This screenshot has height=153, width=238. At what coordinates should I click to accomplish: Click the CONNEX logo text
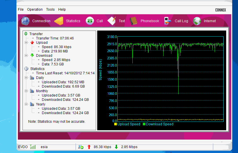[220, 10]
